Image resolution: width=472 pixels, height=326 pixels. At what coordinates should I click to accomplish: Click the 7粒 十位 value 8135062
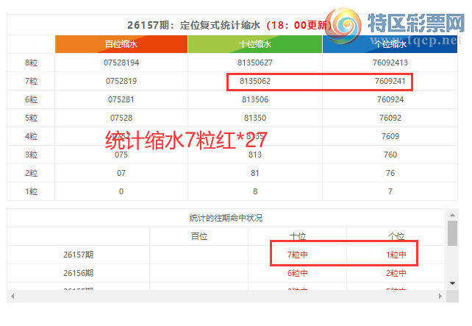point(255,81)
